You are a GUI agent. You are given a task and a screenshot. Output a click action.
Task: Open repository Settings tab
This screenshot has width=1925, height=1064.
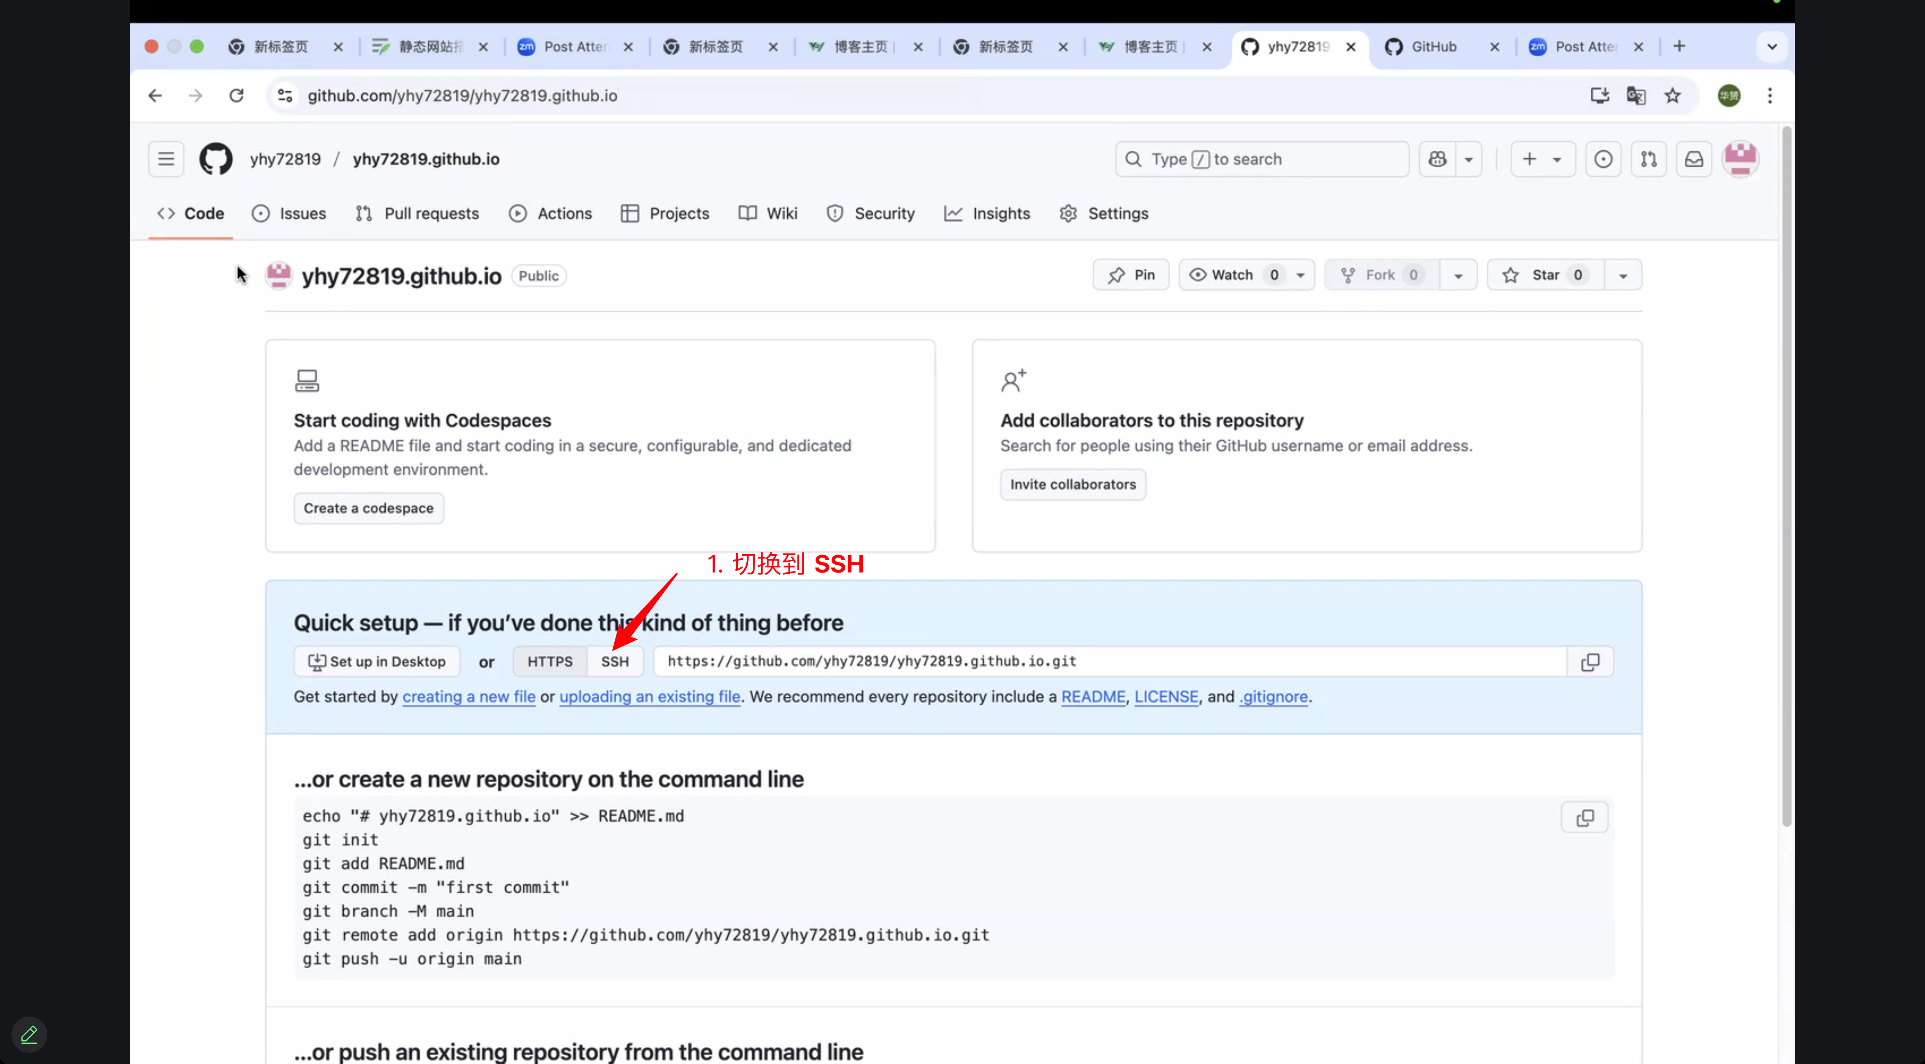[1104, 214]
